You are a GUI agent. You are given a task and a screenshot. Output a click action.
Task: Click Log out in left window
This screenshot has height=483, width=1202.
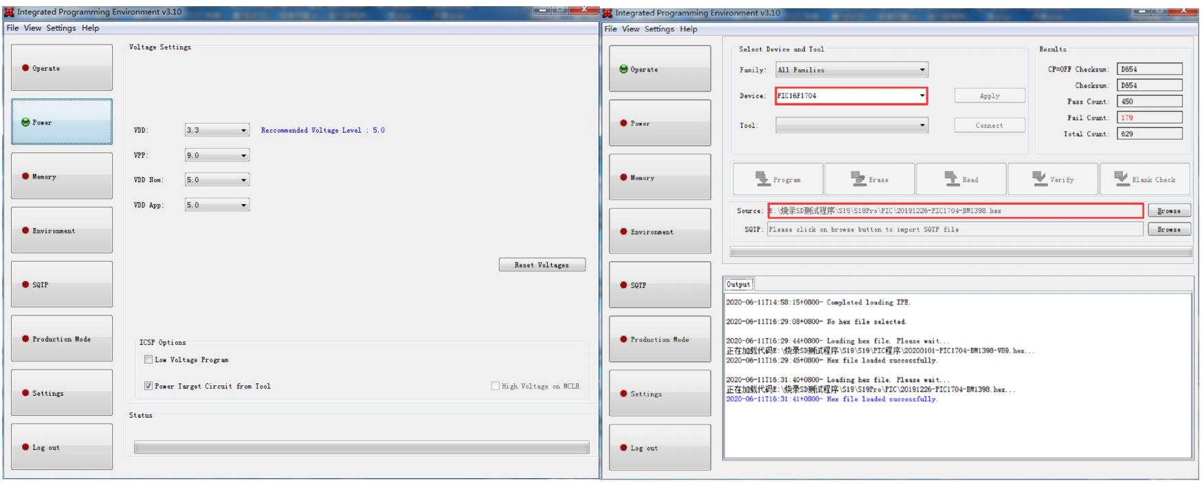tap(62, 447)
